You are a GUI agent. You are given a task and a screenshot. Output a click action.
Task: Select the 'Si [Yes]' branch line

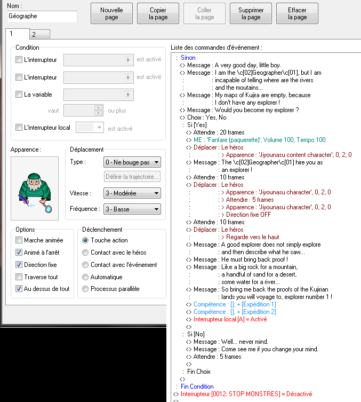(x=197, y=125)
